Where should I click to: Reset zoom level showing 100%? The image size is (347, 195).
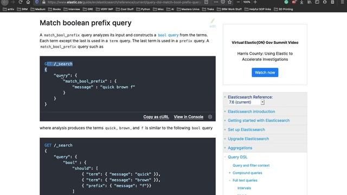point(247,2)
